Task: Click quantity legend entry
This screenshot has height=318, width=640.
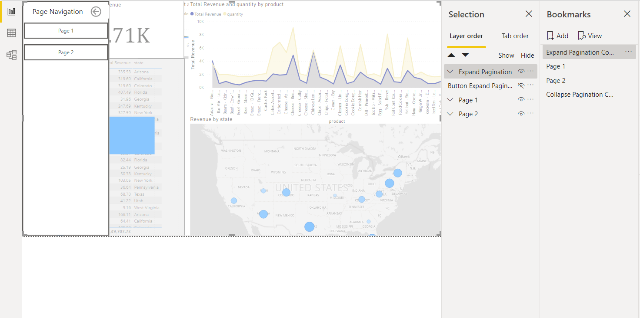Action: (233, 14)
